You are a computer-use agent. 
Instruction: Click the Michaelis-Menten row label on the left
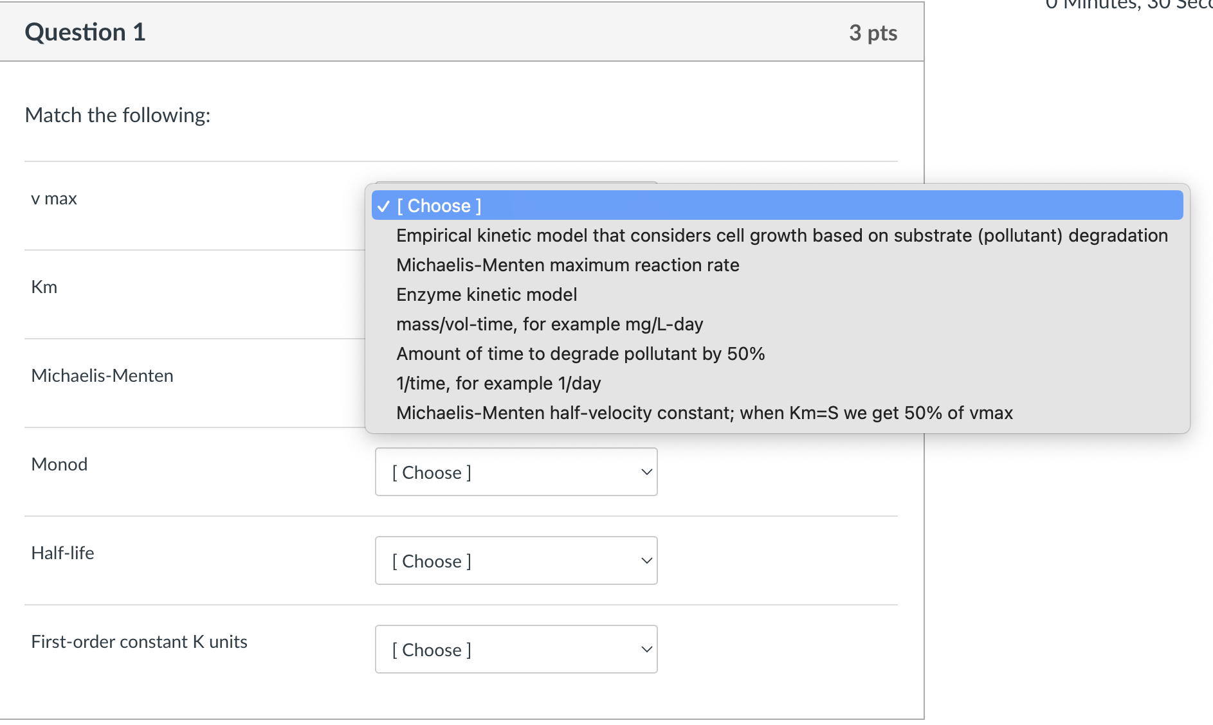(x=102, y=376)
